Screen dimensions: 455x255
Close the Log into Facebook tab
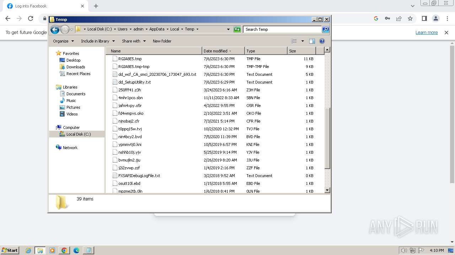[x=82, y=6]
